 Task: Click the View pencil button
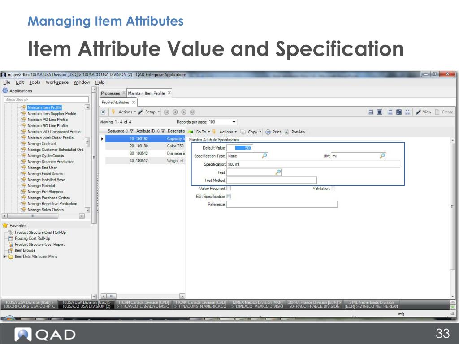click(424, 112)
